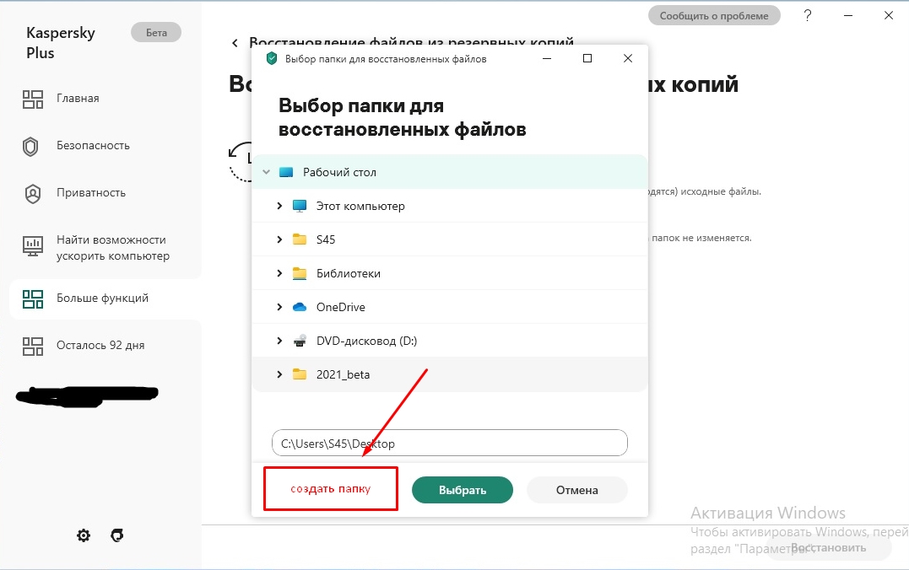This screenshot has height=570, width=909.
Task: Choose the Библиотеки folder icon
Action: [300, 273]
